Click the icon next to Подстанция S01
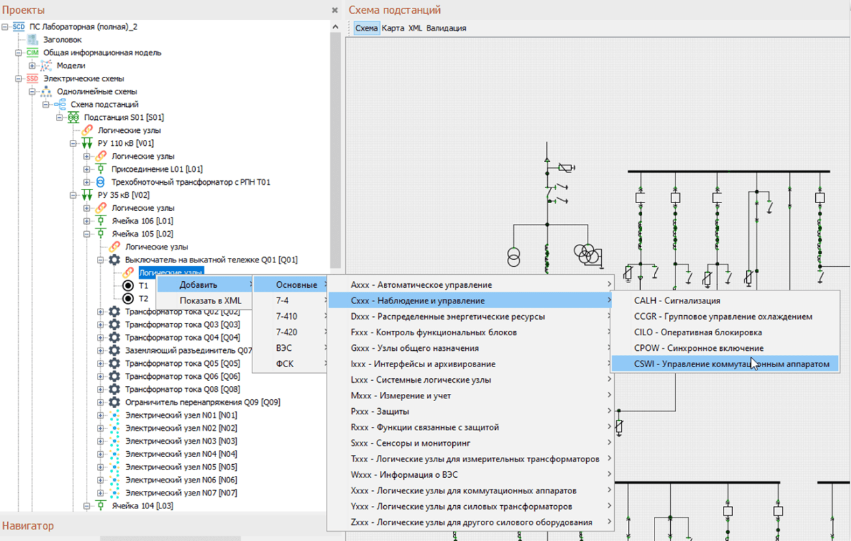 74,117
